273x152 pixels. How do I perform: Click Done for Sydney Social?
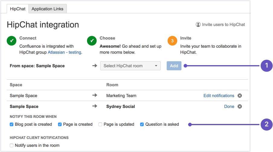click(x=229, y=106)
